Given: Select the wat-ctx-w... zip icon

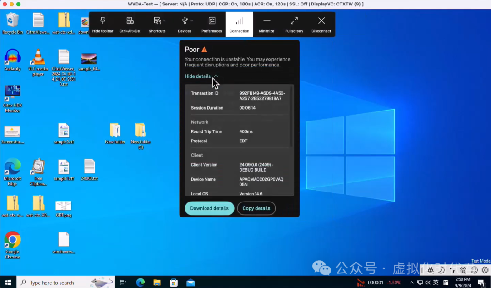Looking at the screenshot, I should 13,207.
